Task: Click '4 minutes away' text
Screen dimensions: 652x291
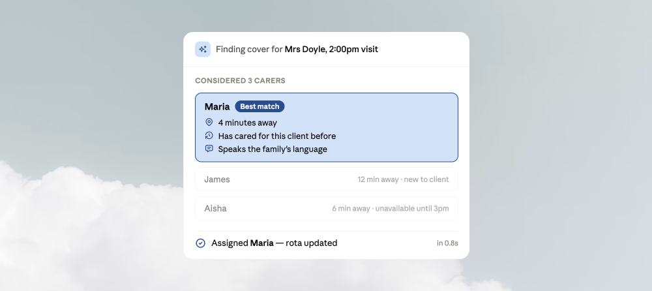Action: [247, 123]
